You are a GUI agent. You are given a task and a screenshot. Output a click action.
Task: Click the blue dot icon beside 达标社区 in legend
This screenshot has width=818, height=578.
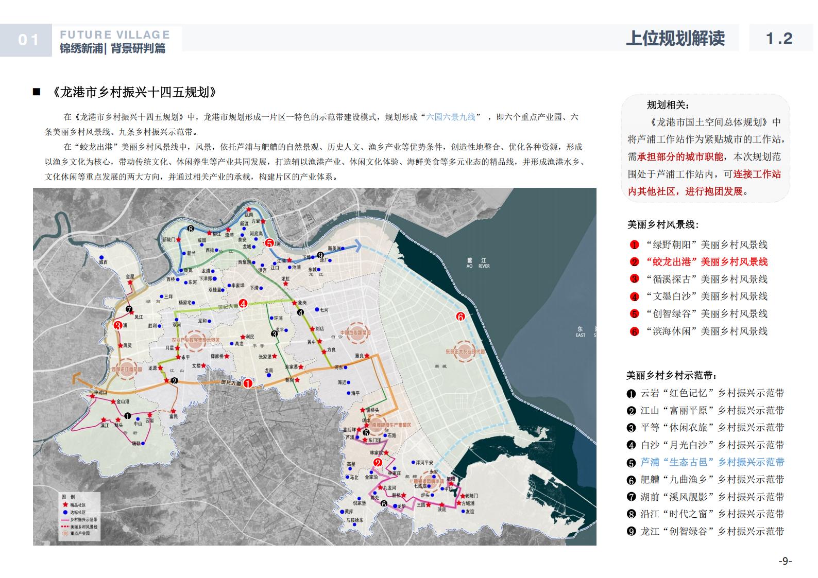pyautogui.click(x=64, y=513)
